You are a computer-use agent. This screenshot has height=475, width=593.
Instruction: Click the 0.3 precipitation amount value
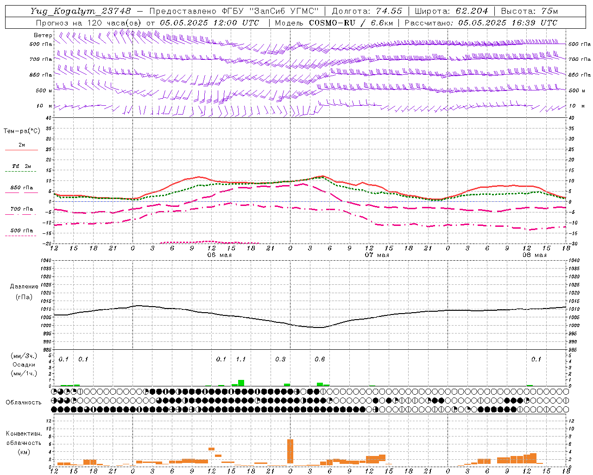coord(280,359)
